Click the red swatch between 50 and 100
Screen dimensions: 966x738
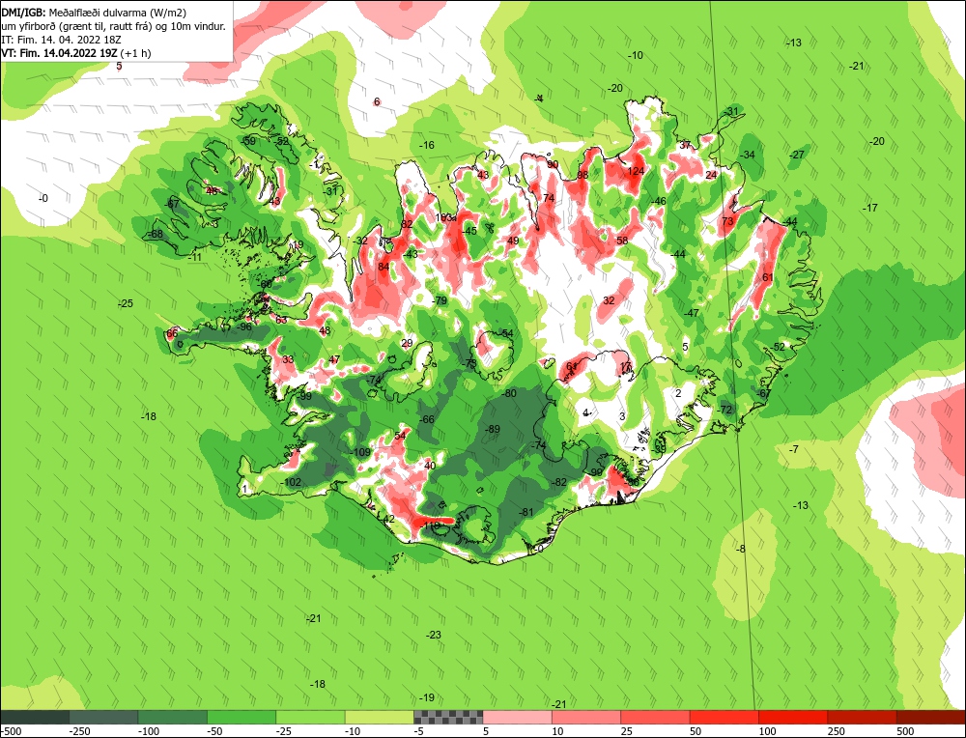point(724,717)
